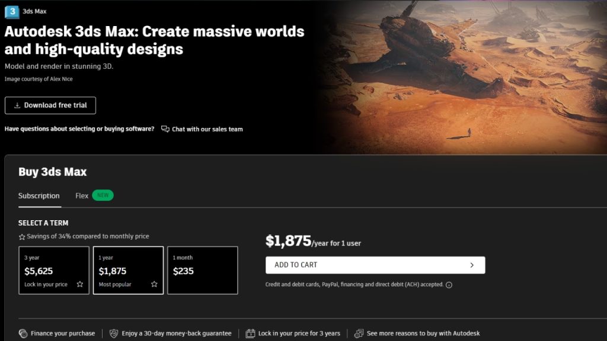Click the star icon beside Most popular
The height and width of the screenshot is (341, 607).
pyautogui.click(x=154, y=284)
